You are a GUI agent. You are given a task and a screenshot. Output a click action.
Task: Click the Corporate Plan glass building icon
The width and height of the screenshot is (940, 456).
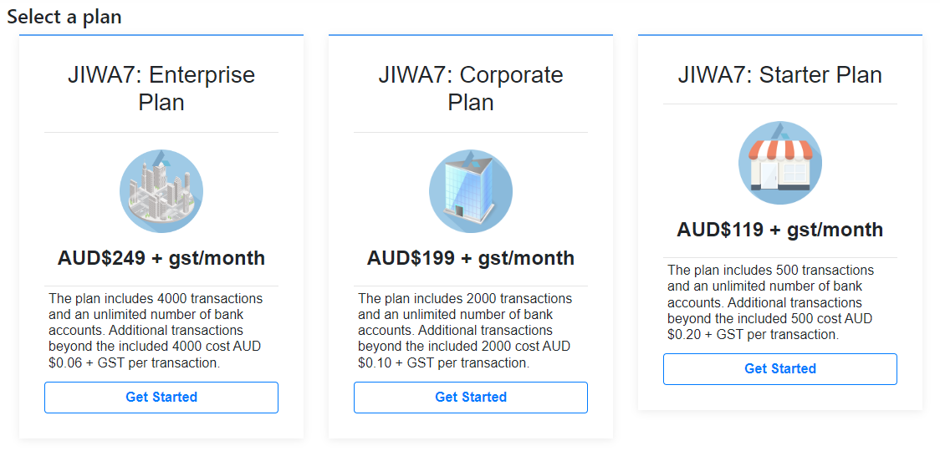[x=471, y=191]
